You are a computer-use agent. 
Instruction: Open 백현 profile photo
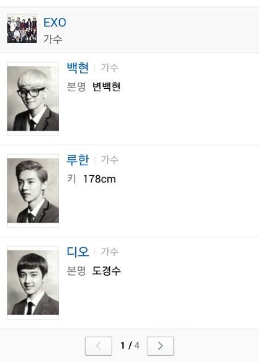(33, 99)
